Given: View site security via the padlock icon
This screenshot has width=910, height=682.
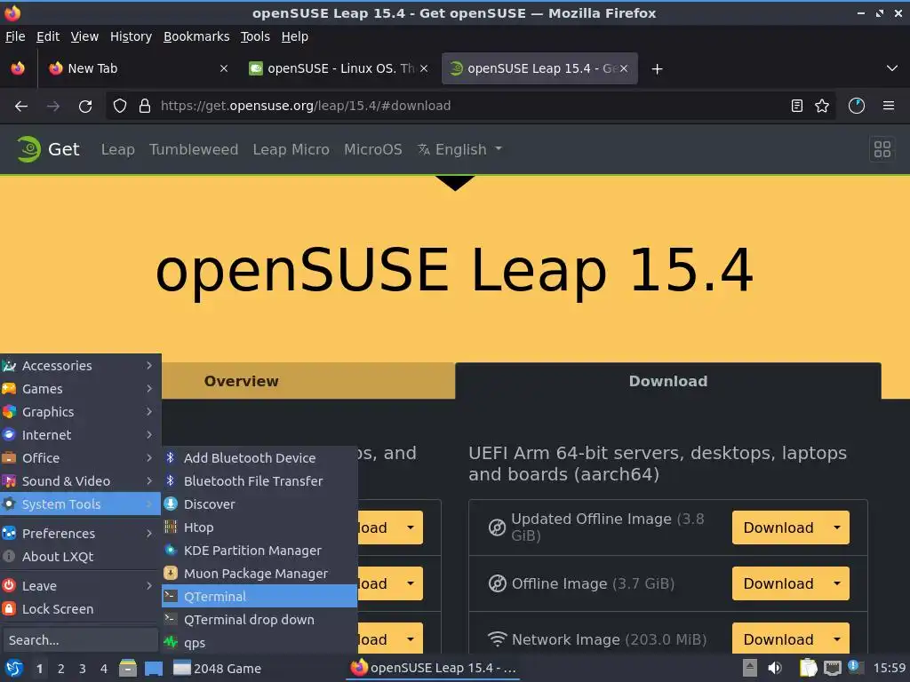Looking at the screenshot, I should [x=145, y=107].
